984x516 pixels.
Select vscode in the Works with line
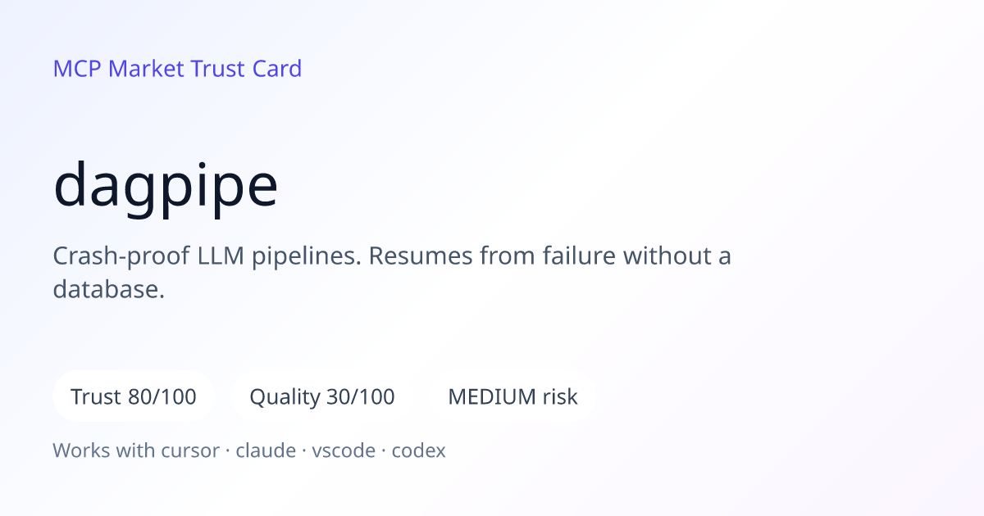click(x=344, y=450)
